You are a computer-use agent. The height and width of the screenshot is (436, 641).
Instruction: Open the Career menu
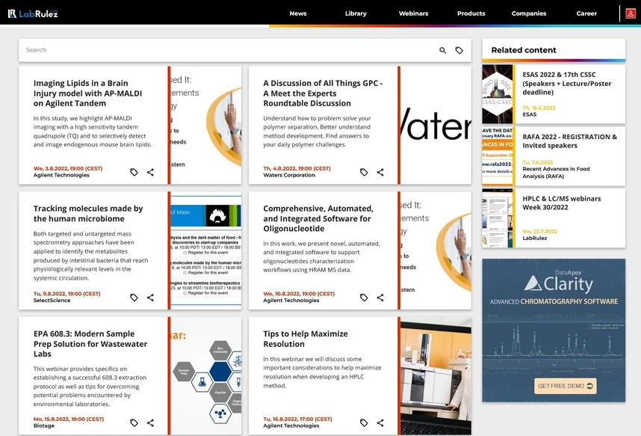point(586,13)
